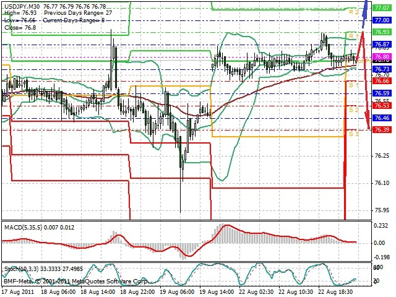Select the '18 Aug 22:00' time axis label
The width and height of the screenshot is (396, 297).
[137, 292]
